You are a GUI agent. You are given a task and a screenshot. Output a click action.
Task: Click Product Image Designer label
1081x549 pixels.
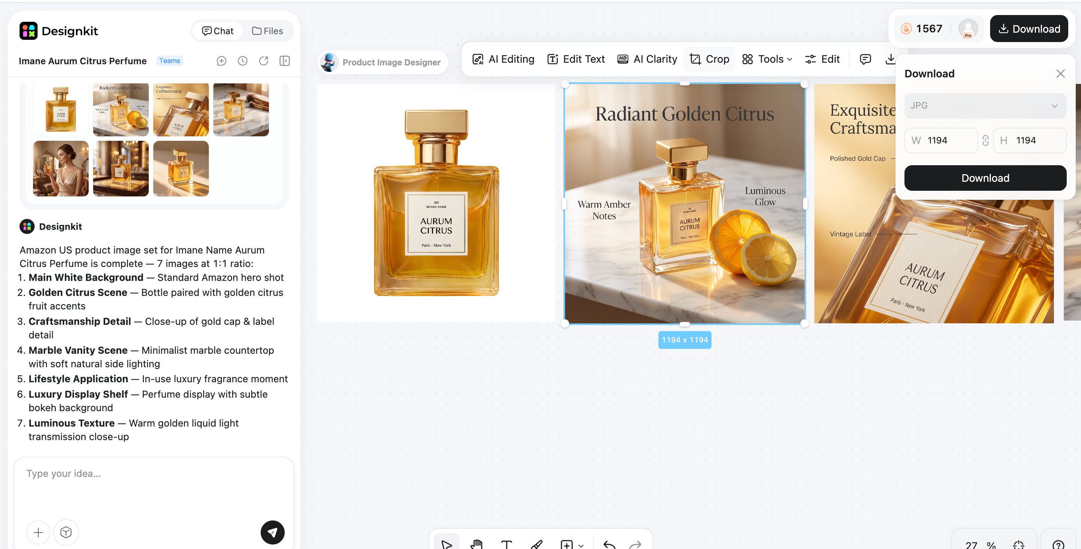(391, 62)
